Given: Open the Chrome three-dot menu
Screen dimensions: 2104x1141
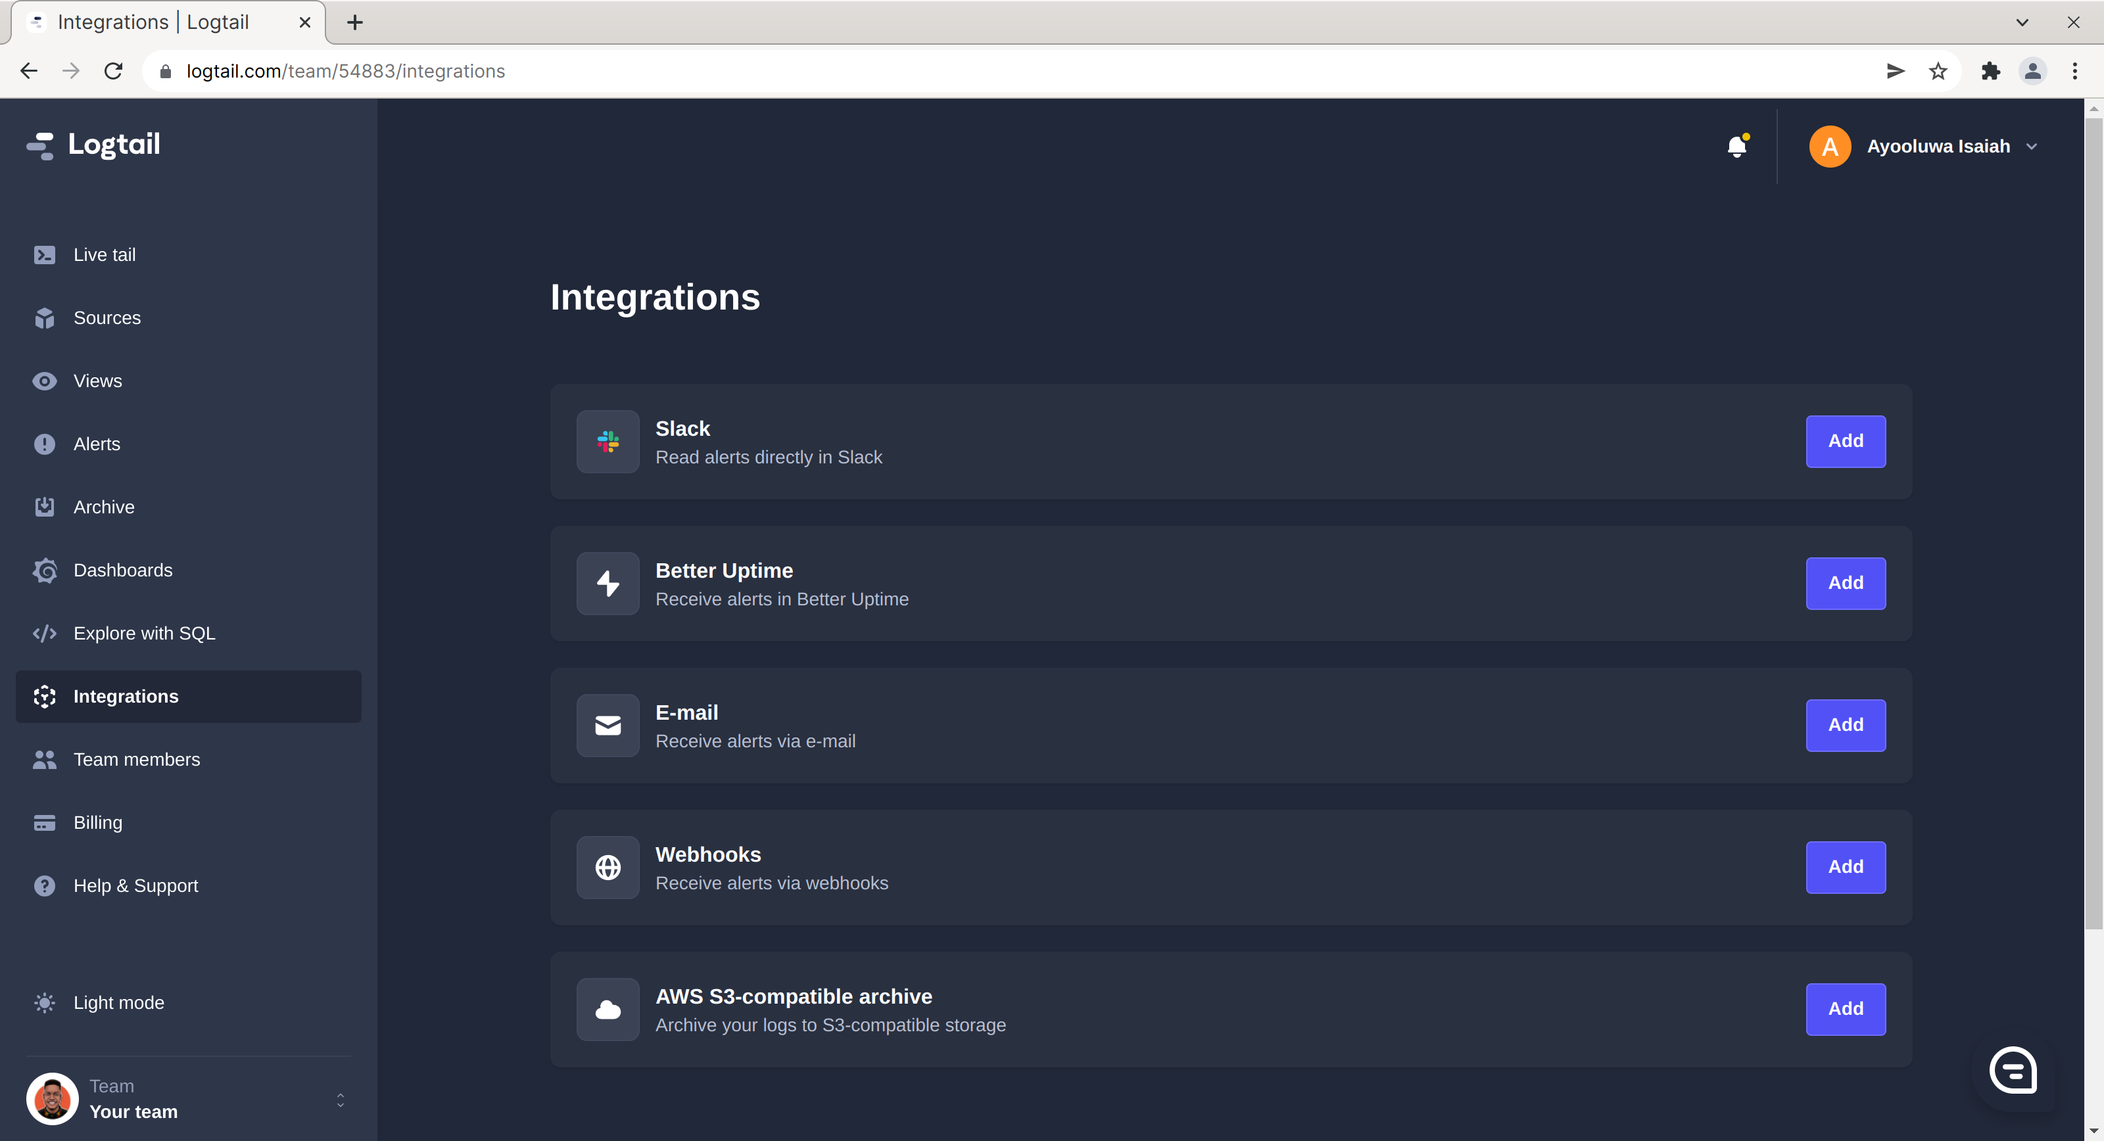Looking at the screenshot, I should click(x=2076, y=71).
